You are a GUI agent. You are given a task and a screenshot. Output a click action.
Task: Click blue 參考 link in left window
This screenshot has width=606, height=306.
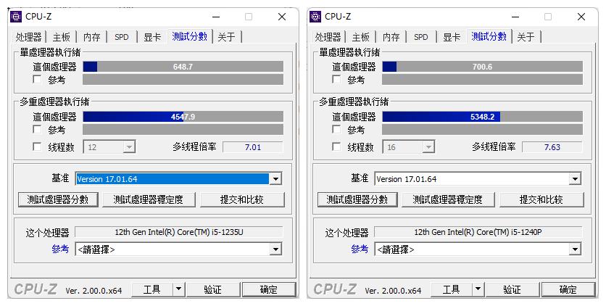click(x=60, y=249)
